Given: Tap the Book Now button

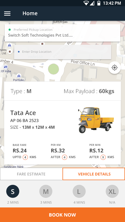Looking at the screenshot, I should tap(63, 215).
